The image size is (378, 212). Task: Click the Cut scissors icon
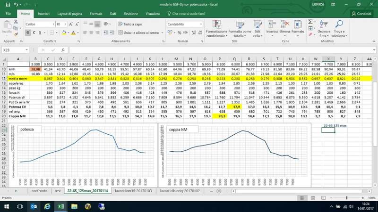coord(16,22)
